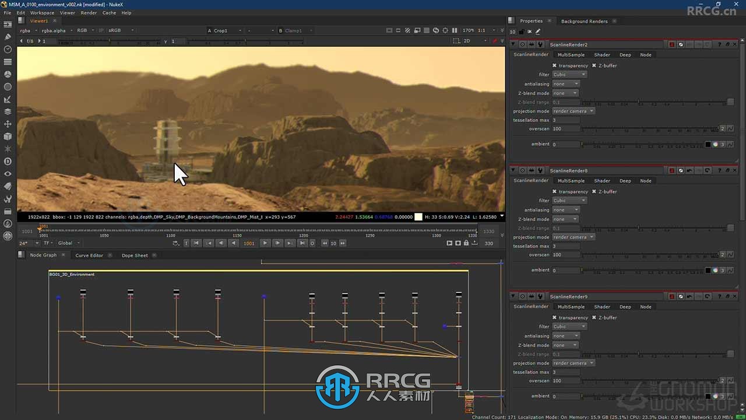This screenshot has width=746, height=420.
Task: Open the Channel nodes icon
Action: pos(8,62)
